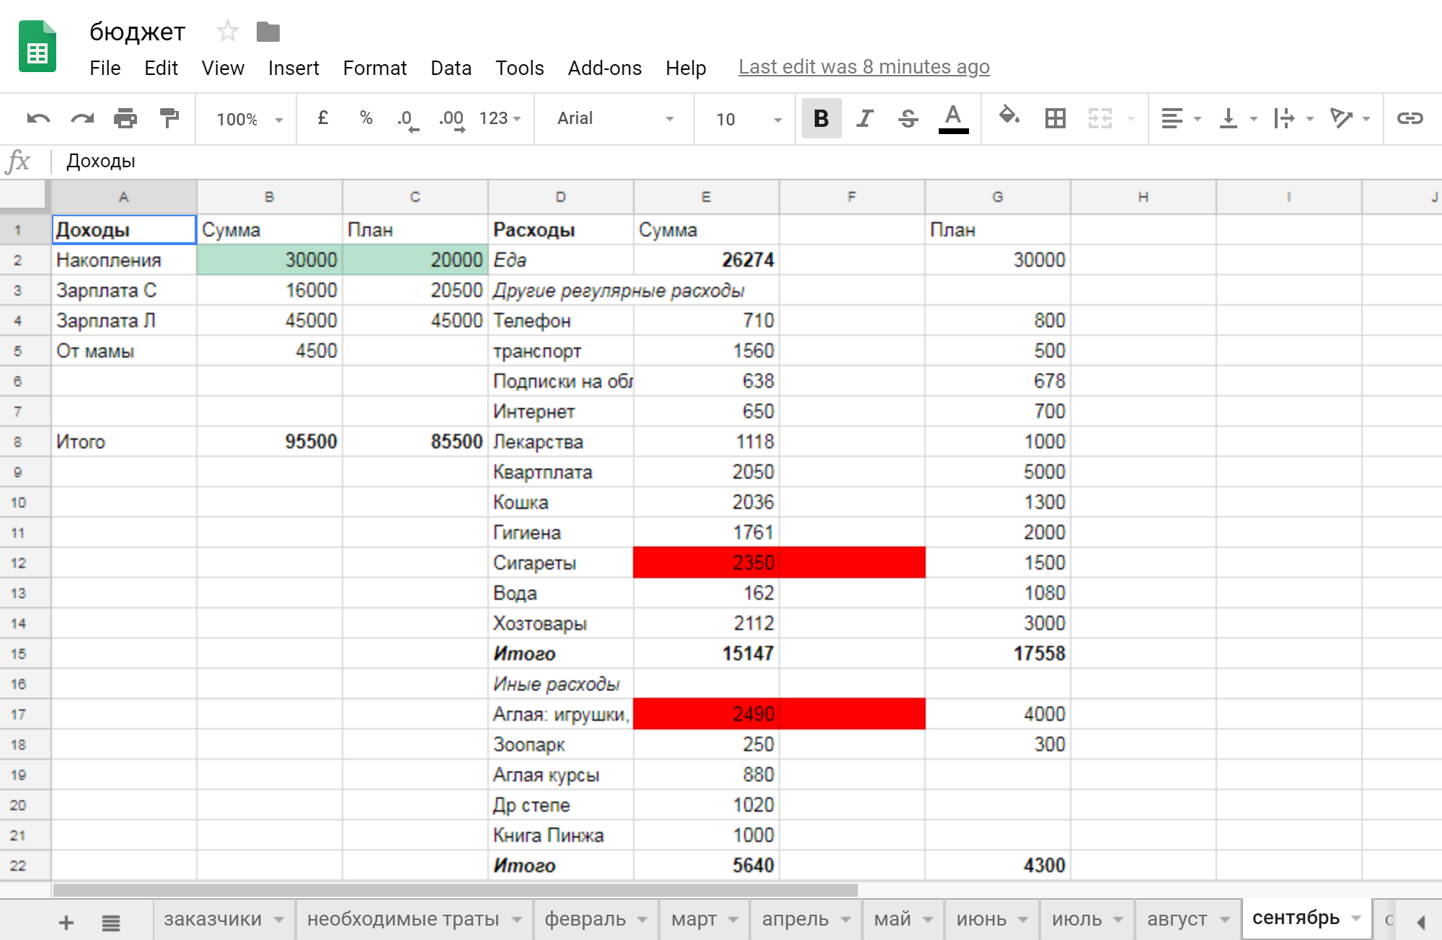Switch to the август sheet tab
Image resolution: width=1442 pixels, height=940 pixels.
pos(1177,919)
